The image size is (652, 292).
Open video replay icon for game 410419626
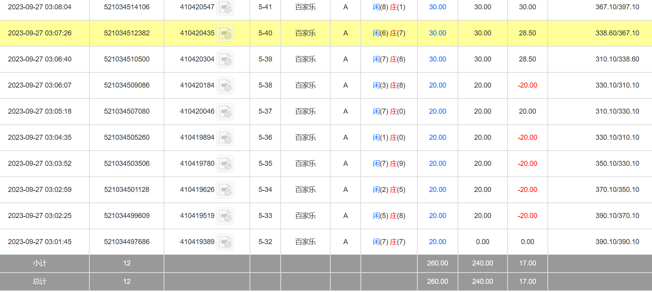(x=225, y=190)
